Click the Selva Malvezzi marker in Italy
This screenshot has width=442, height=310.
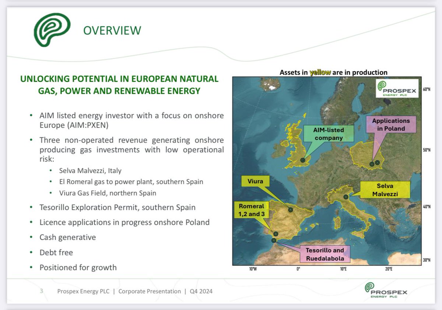click(x=345, y=197)
